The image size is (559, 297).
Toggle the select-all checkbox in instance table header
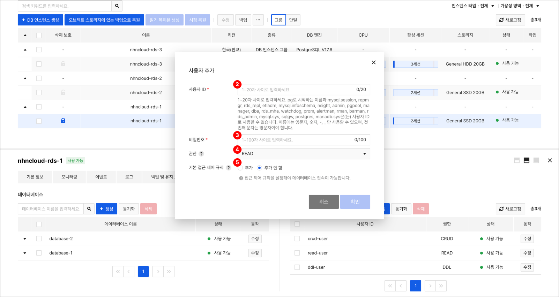[x=39, y=35]
